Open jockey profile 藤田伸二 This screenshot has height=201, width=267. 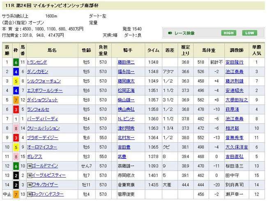pyautogui.click(x=126, y=62)
